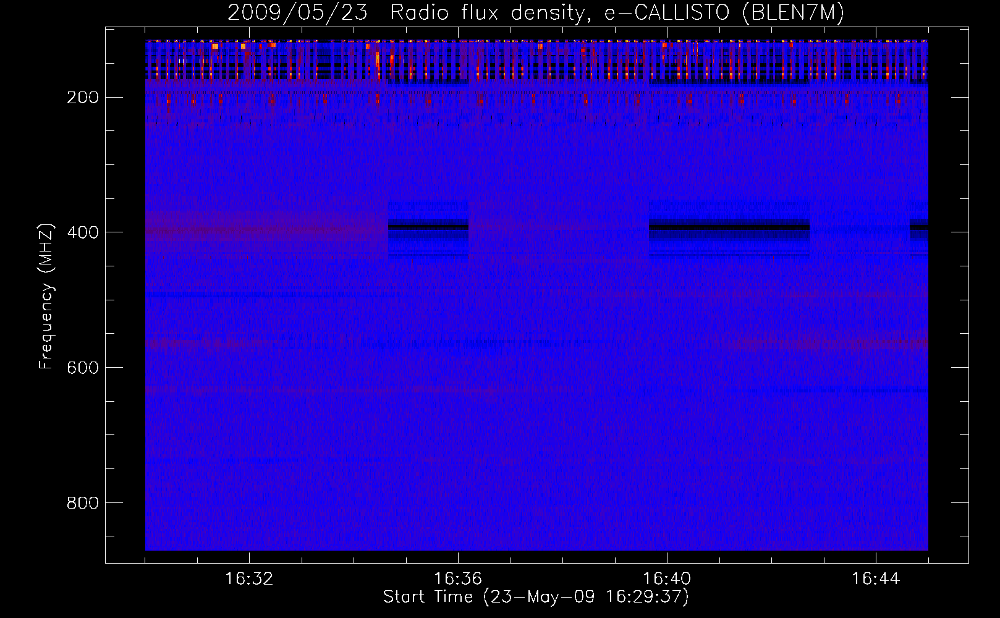Screen dimensions: 1000x618
Task: Click the 800 frequency tick label
Action: [83, 503]
